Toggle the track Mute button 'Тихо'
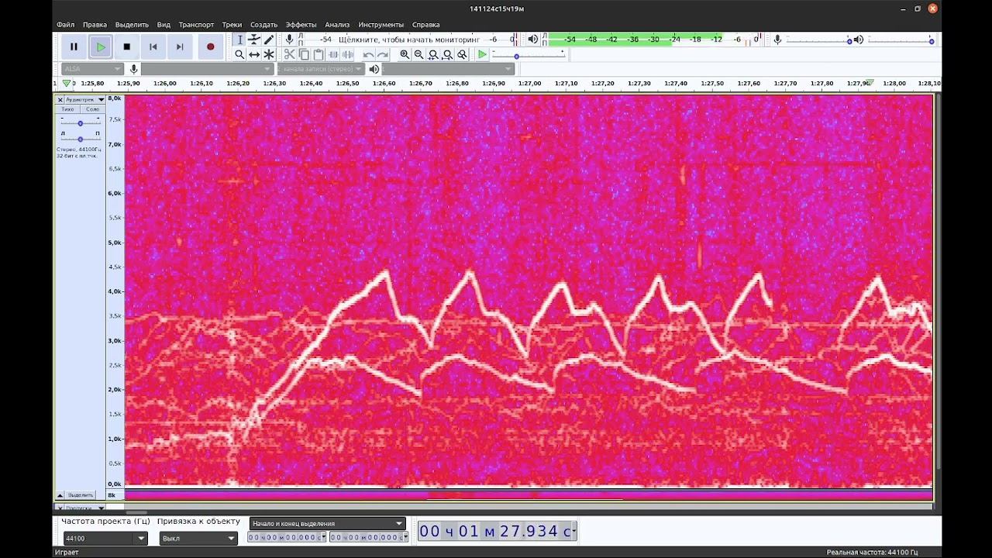Screen dimensions: 992x558 click(x=68, y=109)
